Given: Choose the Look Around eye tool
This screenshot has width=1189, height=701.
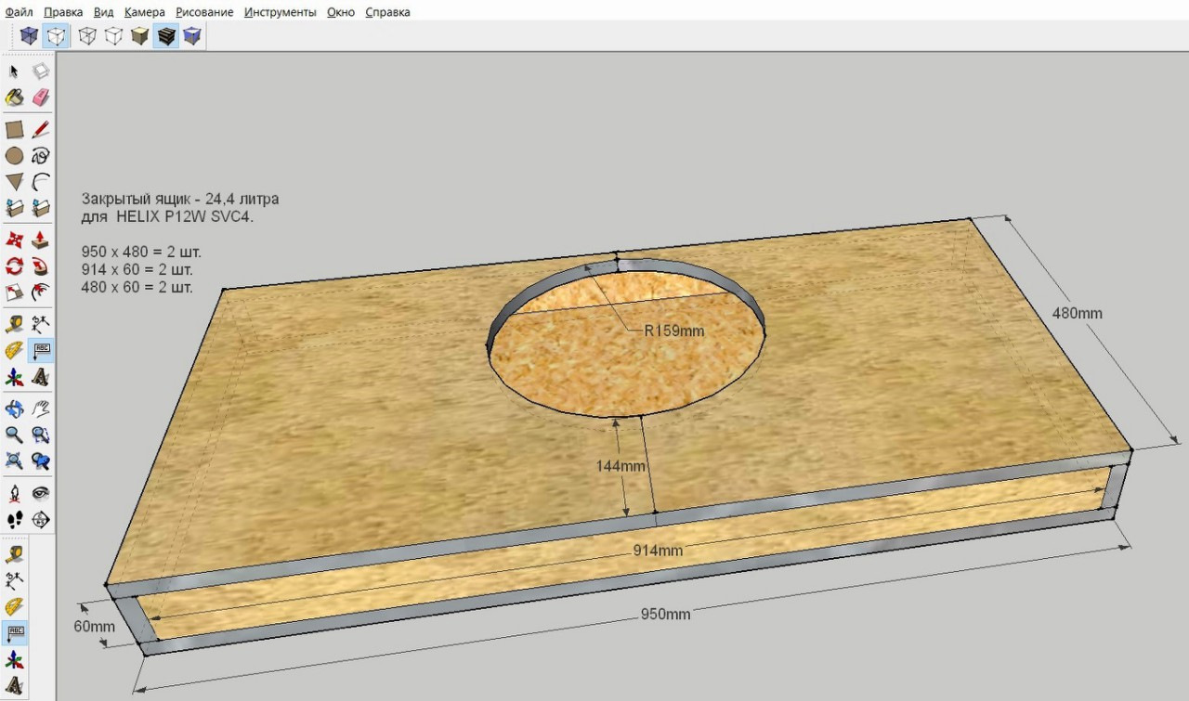Looking at the screenshot, I should pos(41,493).
